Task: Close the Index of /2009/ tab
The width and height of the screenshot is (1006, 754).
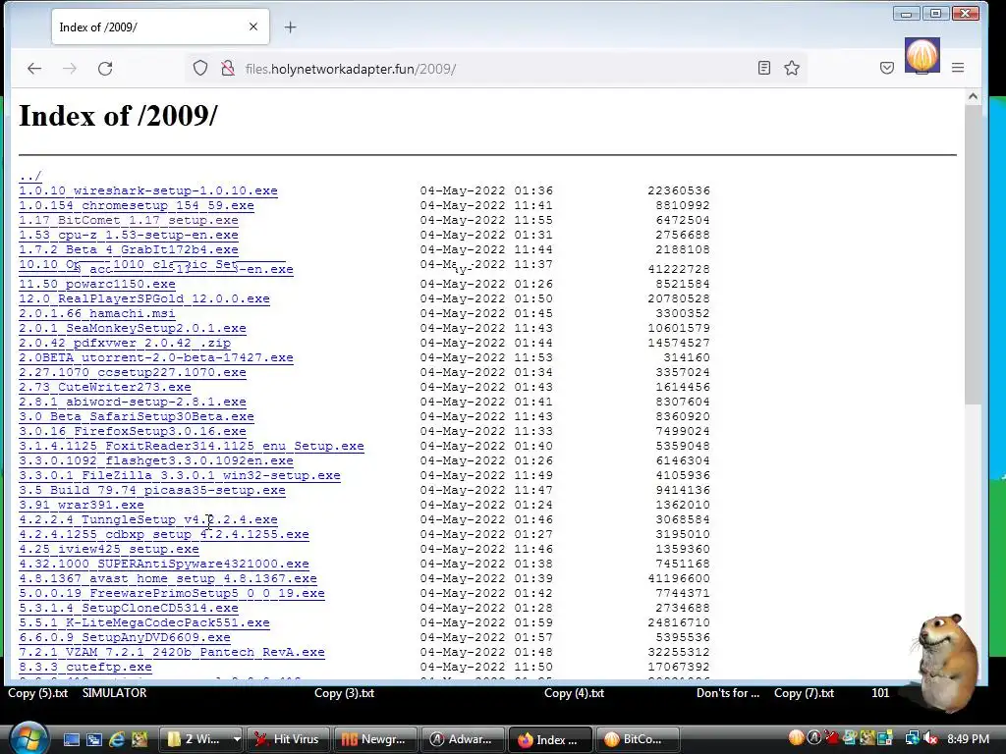Action: (253, 27)
